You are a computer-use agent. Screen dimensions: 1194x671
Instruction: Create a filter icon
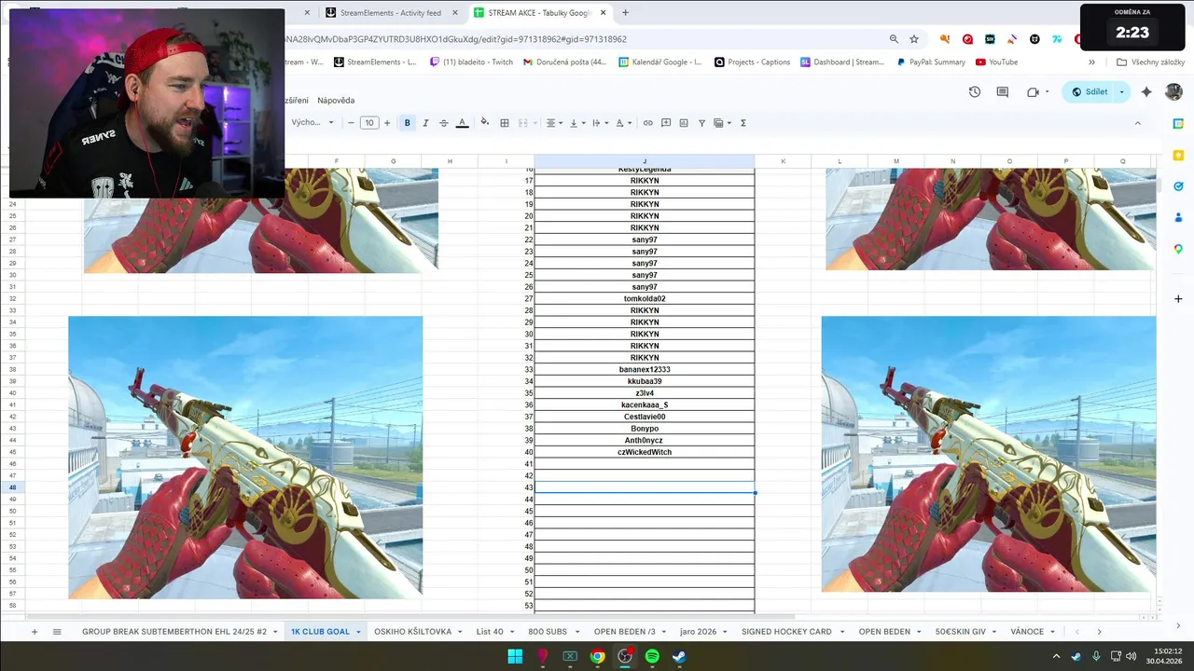point(701,123)
